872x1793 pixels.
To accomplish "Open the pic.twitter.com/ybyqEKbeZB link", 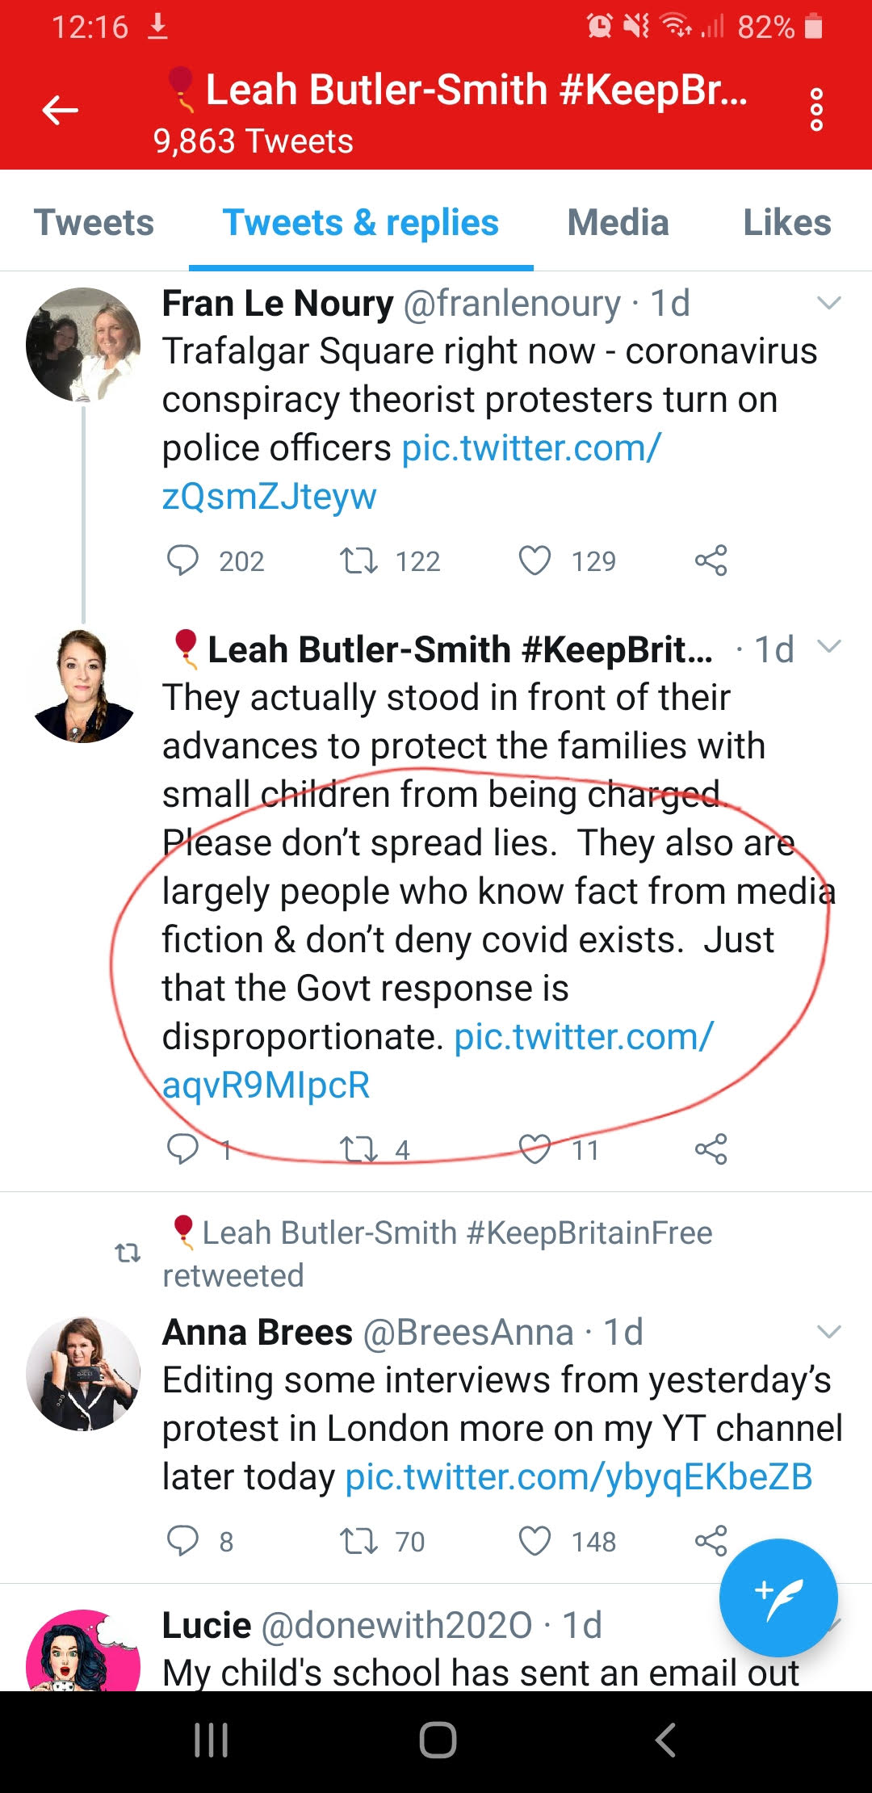I will coord(578,1477).
